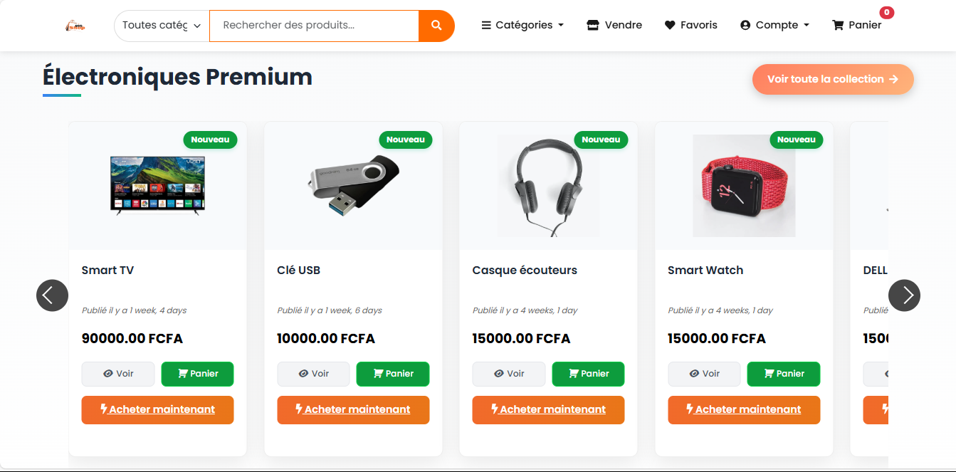
Task: Click the Smart Watch product image
Action: tap(744, 186)
